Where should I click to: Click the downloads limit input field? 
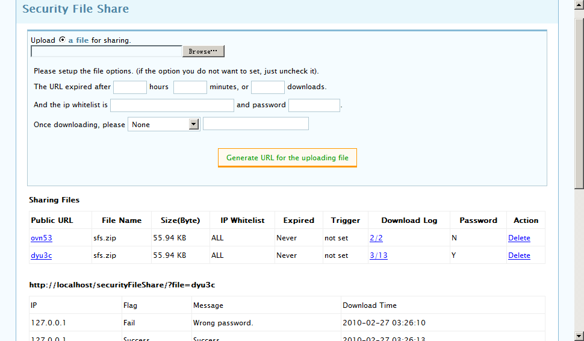pyautogui.click(x=268, y=87)
